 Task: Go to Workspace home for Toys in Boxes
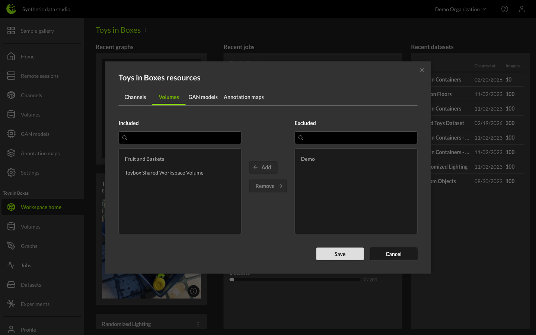41,207
